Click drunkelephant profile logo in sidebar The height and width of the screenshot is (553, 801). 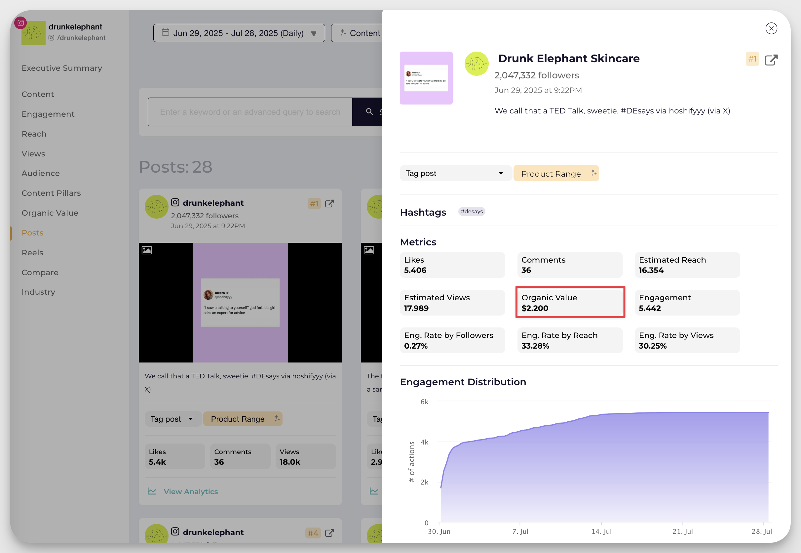[33, 33]
